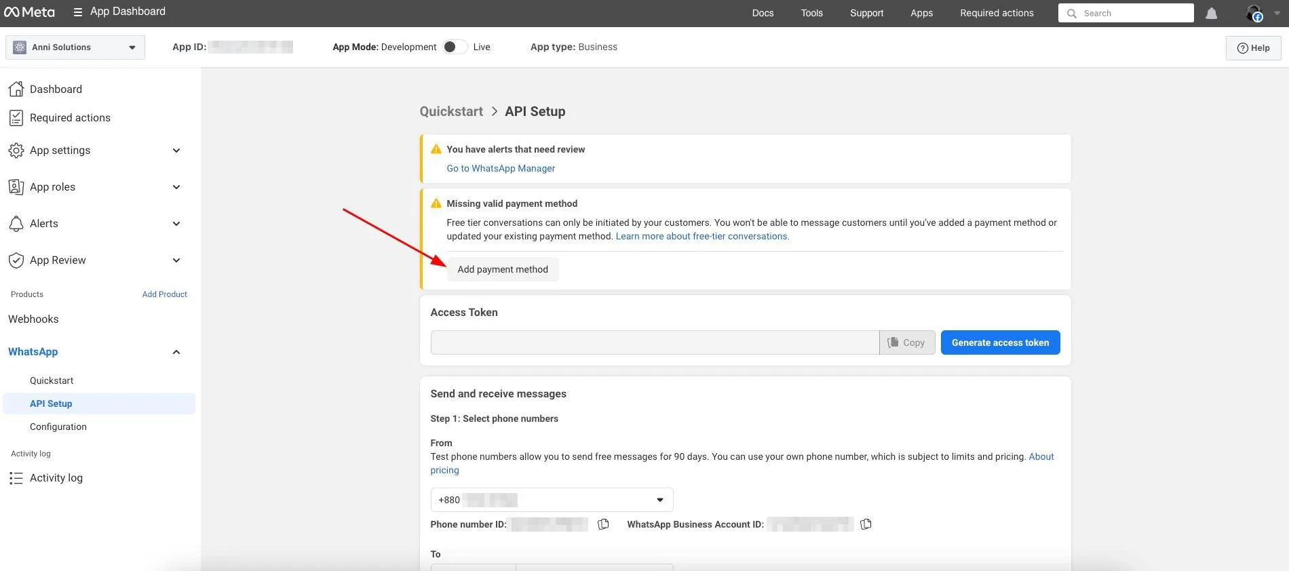Open Docs in the top navigation

763,13
